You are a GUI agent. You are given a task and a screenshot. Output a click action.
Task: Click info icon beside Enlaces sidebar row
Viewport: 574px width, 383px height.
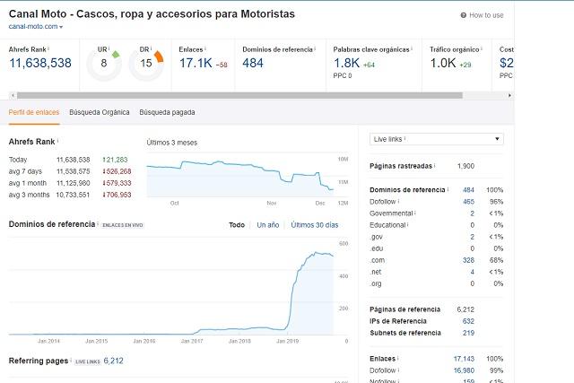[398, 358]
